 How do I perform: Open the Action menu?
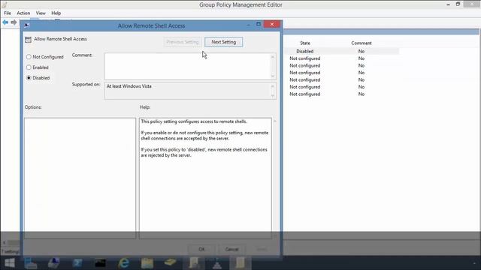[x=23, y=13]
